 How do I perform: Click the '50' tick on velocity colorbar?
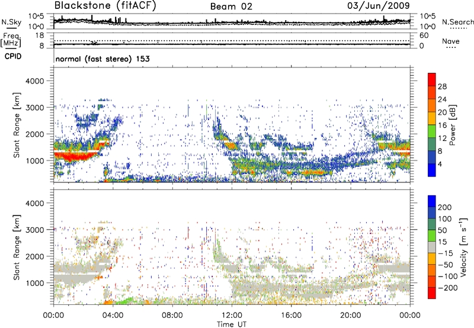coord(442,230)
